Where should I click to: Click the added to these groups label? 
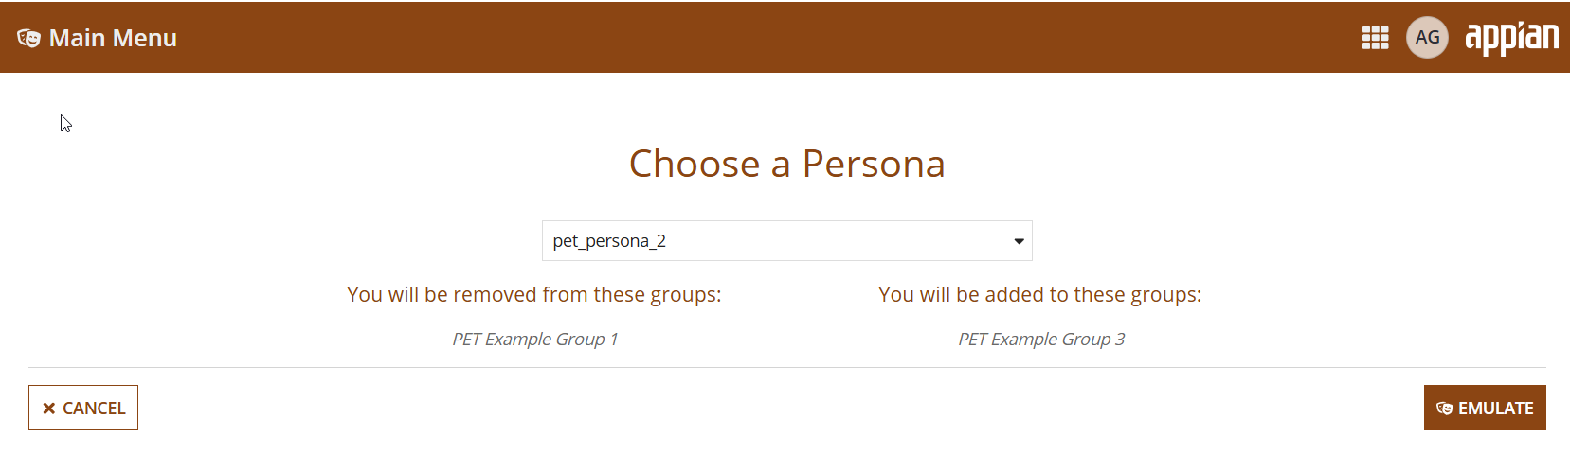click(x=1040, y=294)
